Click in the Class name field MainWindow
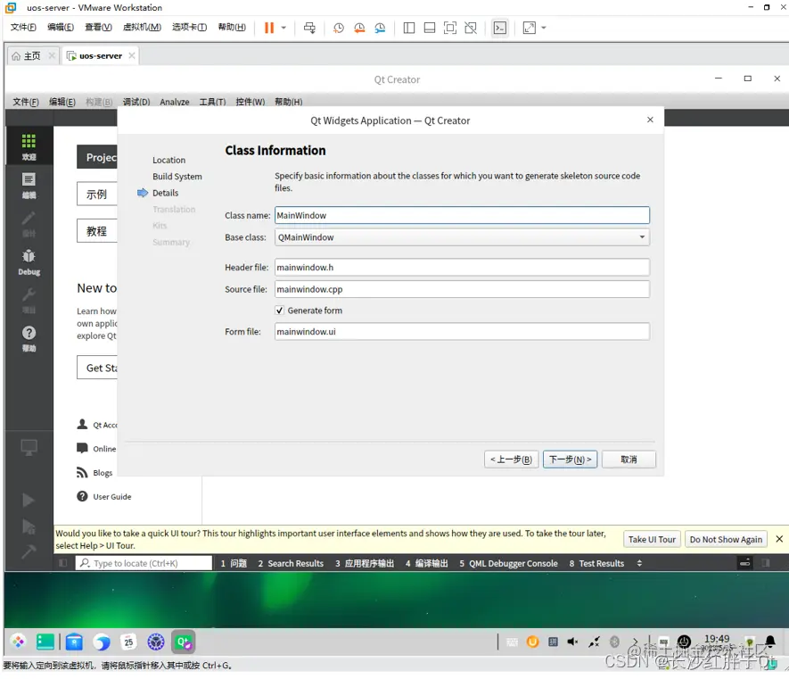Screen dimensions: 789x679 click(x=462, y=215)
